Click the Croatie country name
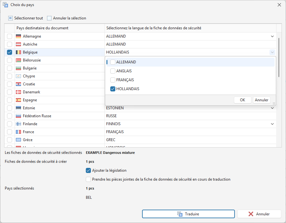 [x=29, y=84]
